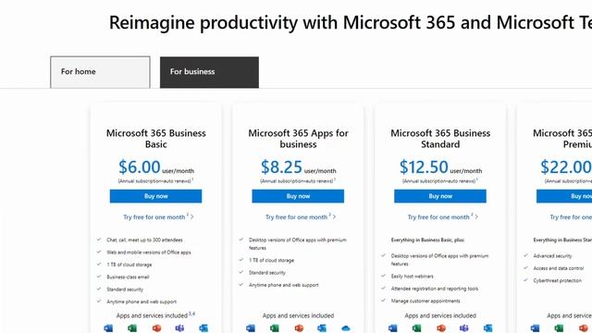Click the Microsoft 365 Business Standard title

click(x=440, y=139)
